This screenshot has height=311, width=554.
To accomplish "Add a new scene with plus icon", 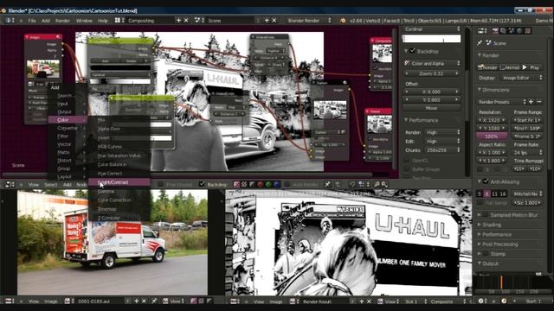I will click(267, 21).
